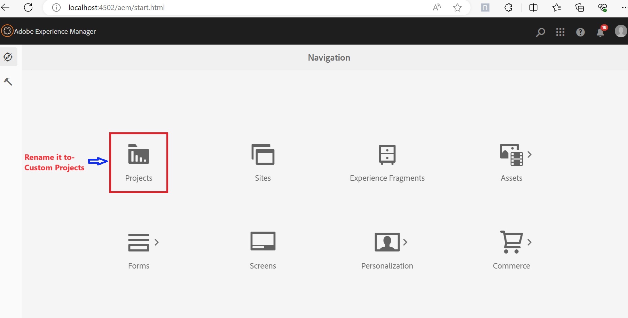Toggle add current page to favorites star
The image size is (628, 318).
pos(457,7)
